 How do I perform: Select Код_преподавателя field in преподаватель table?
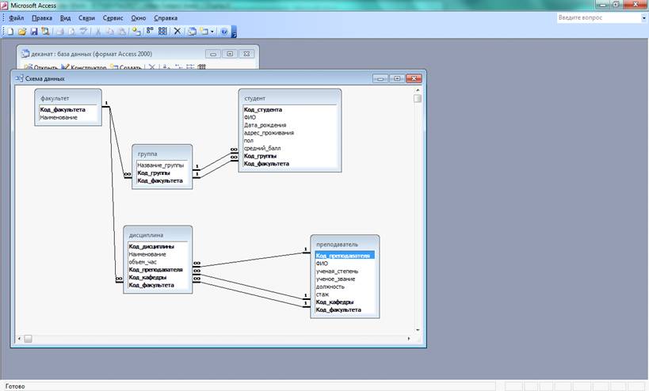(344, 256)
